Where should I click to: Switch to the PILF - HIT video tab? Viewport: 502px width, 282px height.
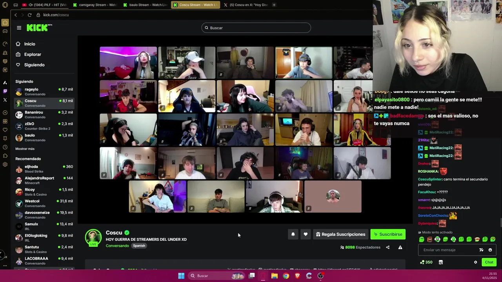pyautogui.click(x=45, y=5)
